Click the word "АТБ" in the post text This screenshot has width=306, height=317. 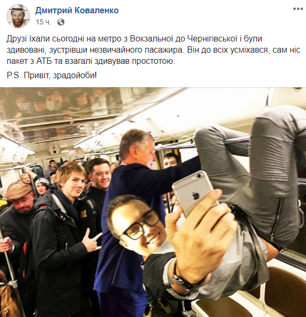pyautogui.click(x=44, y=61)
